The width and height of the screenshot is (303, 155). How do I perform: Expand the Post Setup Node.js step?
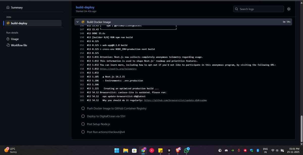[98, 124]
